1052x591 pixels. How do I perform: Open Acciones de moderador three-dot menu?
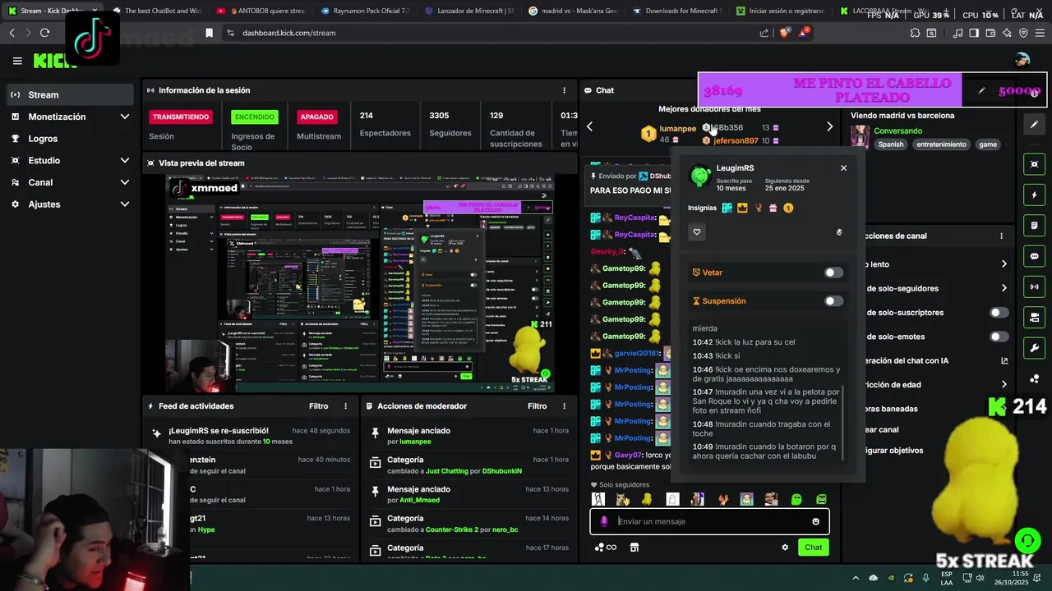coord(564,406)
